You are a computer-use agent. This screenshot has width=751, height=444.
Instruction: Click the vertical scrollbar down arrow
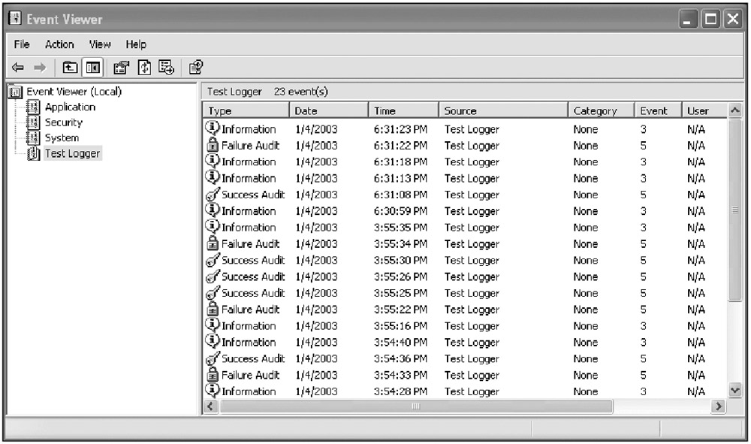click(735, 390)
